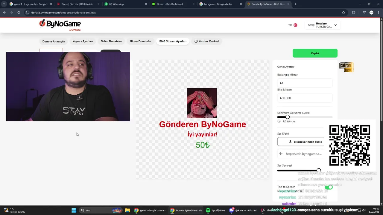
Task: Click the address bar URL
Action: (x=63, y=13)
